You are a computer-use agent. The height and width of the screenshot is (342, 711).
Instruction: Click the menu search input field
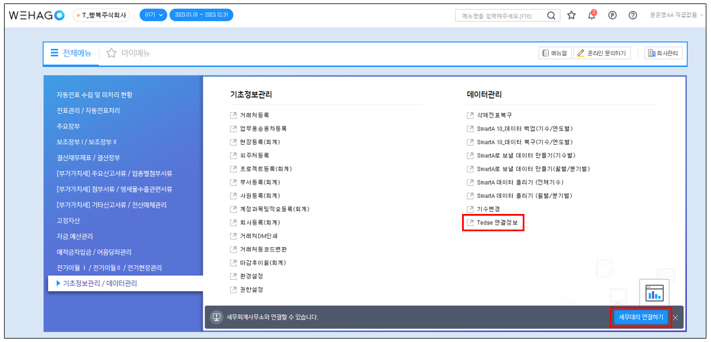(x=500, y=16)
